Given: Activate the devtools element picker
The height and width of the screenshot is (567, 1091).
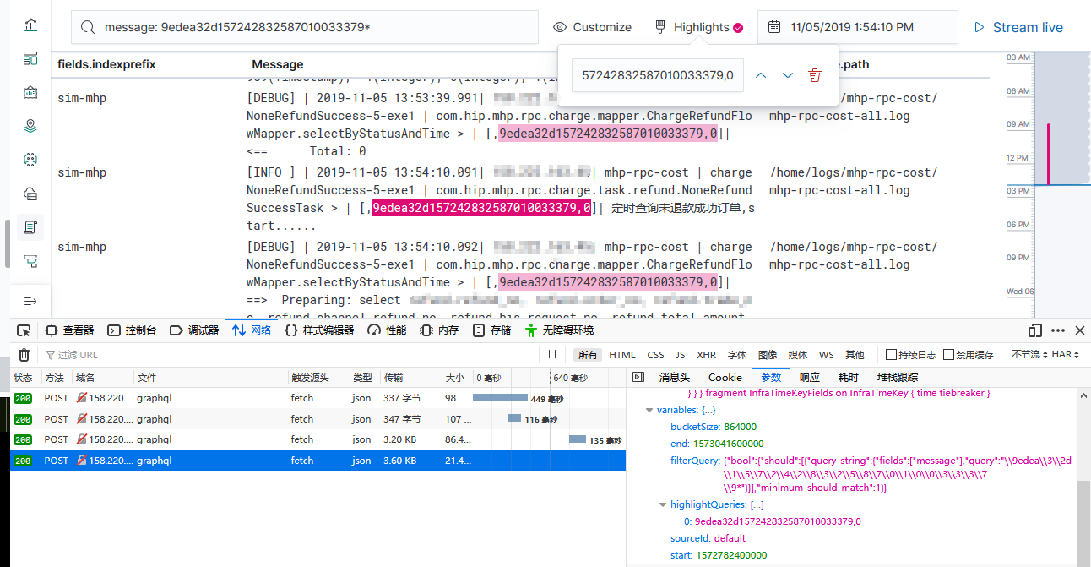Looking at the screenshot, I should pos(24,330).
